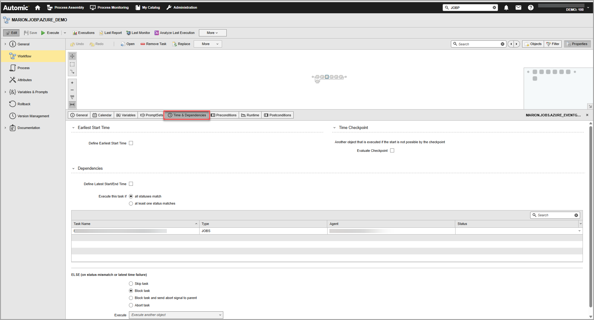
Task: Switch to the Postconditions tab
Action: click(278, 115)
